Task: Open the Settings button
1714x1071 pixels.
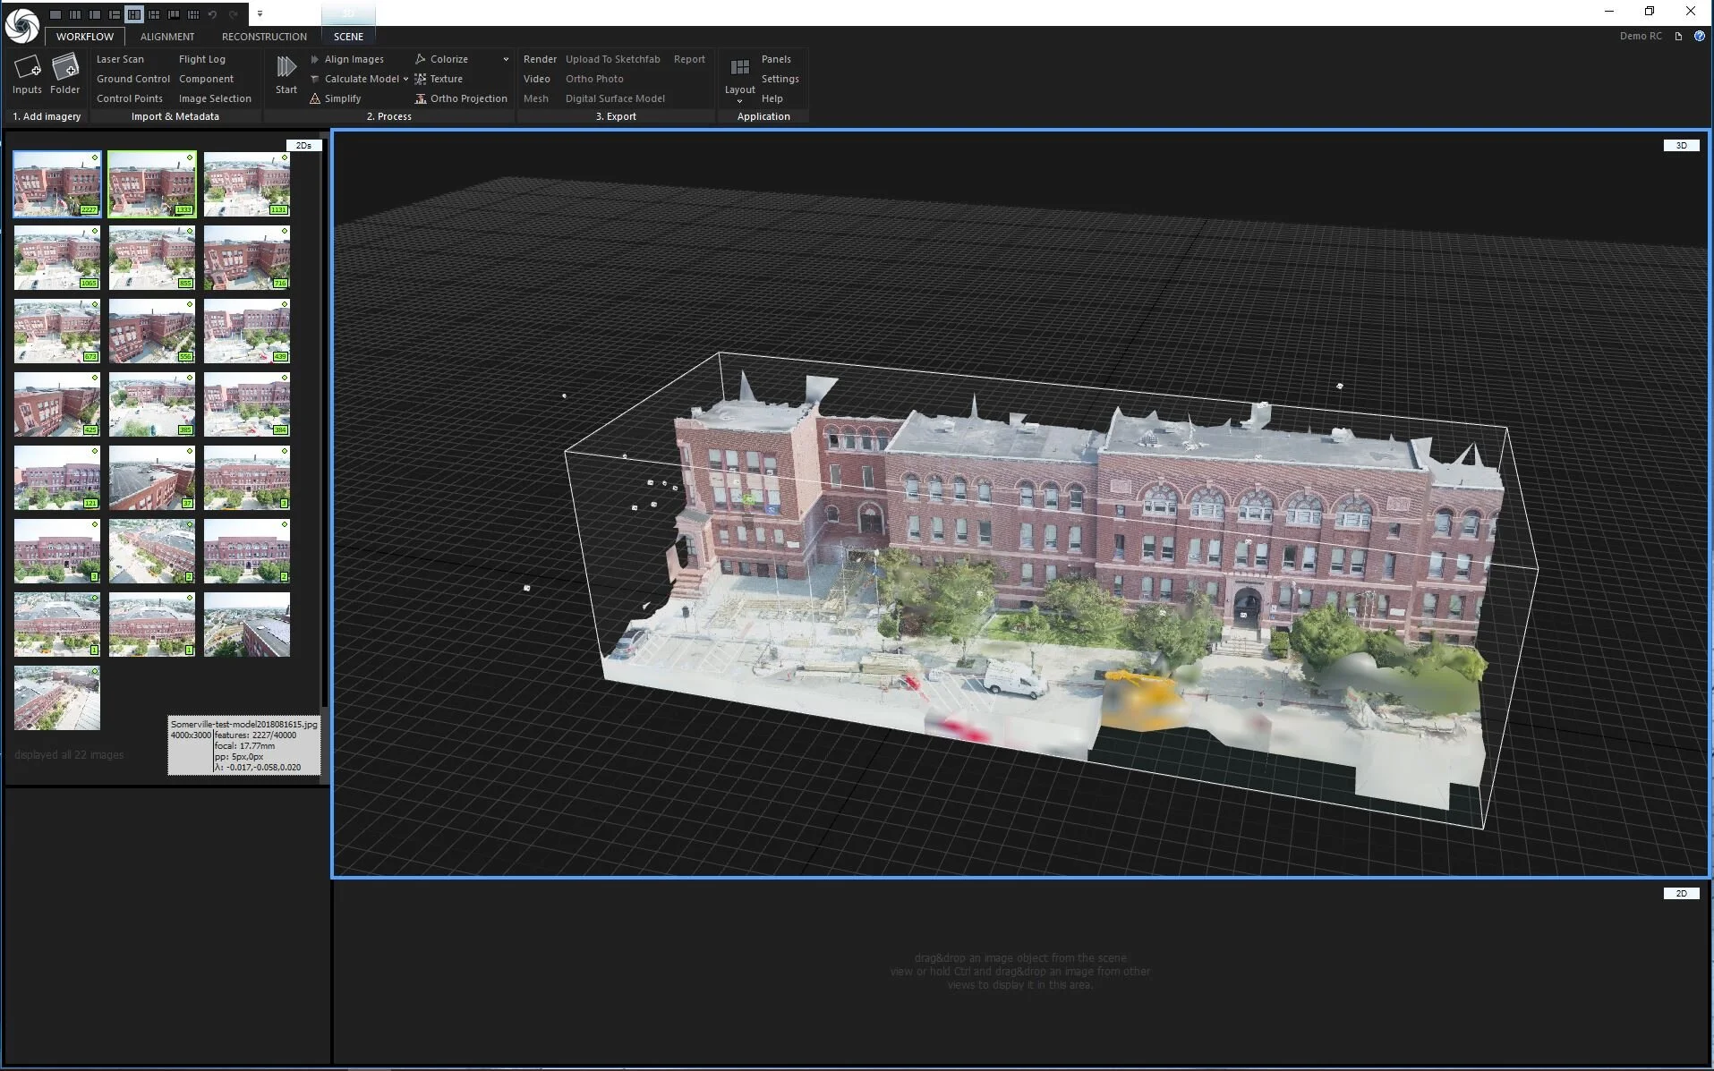Action: [x=780, y=79]
